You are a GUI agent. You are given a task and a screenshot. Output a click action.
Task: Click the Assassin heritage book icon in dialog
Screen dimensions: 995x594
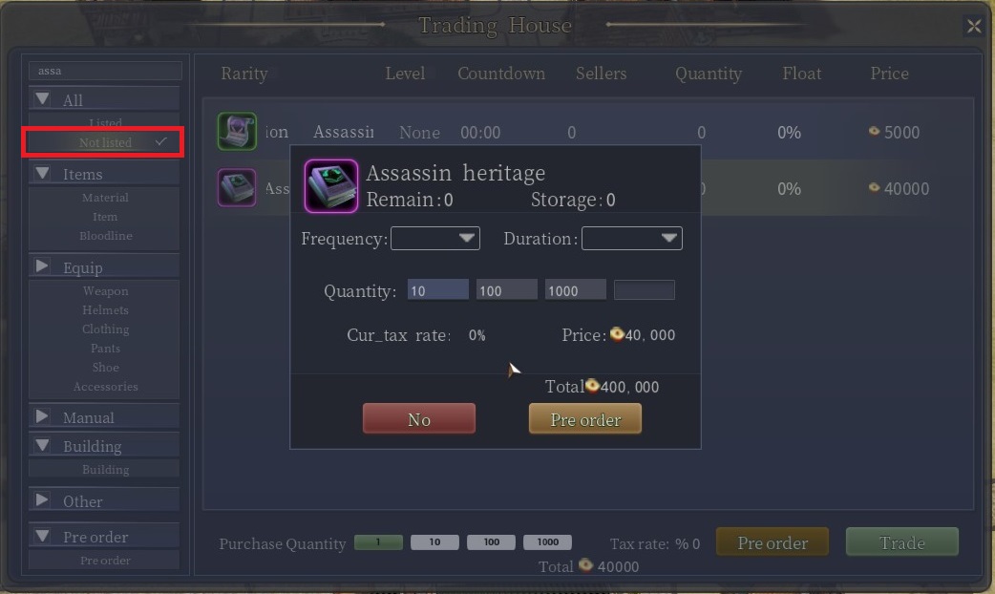(x=330, y=186)
